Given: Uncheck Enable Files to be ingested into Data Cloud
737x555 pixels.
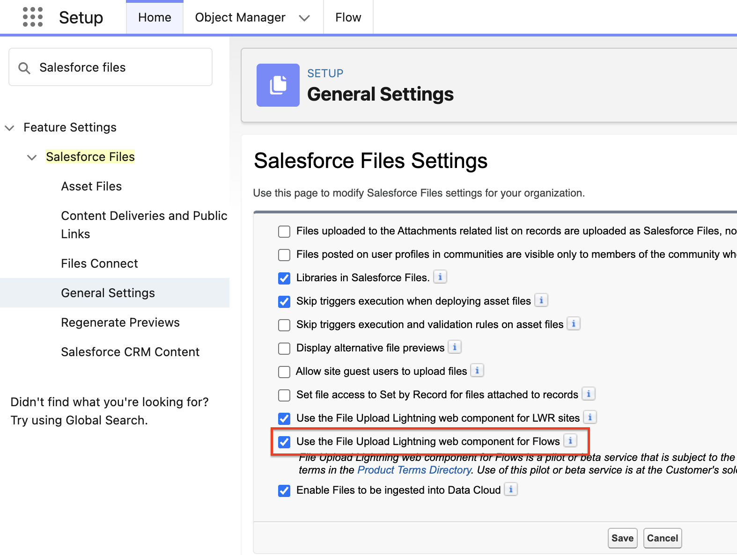Looking at the screenshot, I should (x=284, y=491).
